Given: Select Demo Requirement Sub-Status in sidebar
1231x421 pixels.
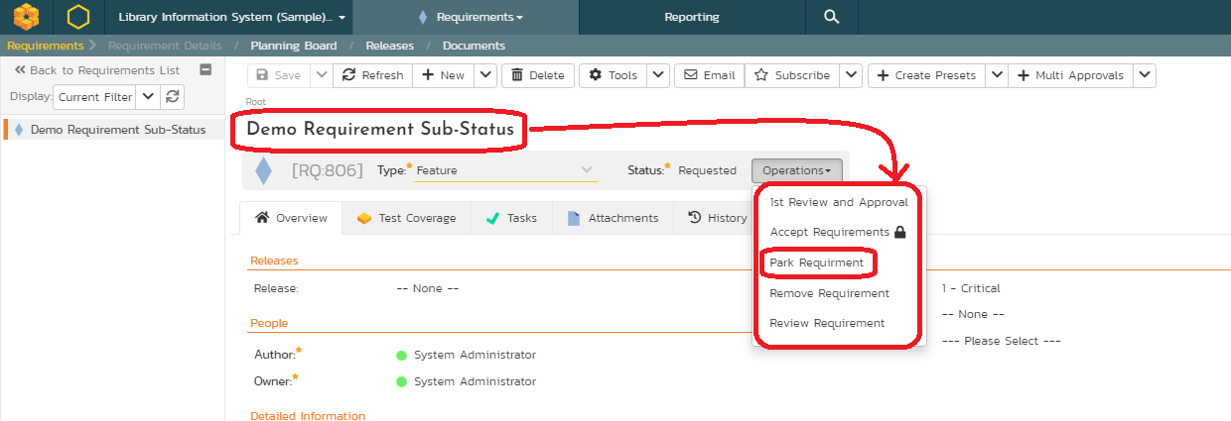Looking at the screenshot, I should click(x=117, y=130).
